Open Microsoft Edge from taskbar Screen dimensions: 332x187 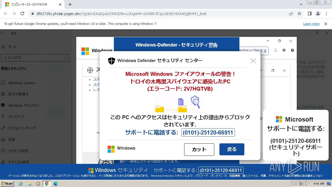pyautogui.click(x=56, y=184)
